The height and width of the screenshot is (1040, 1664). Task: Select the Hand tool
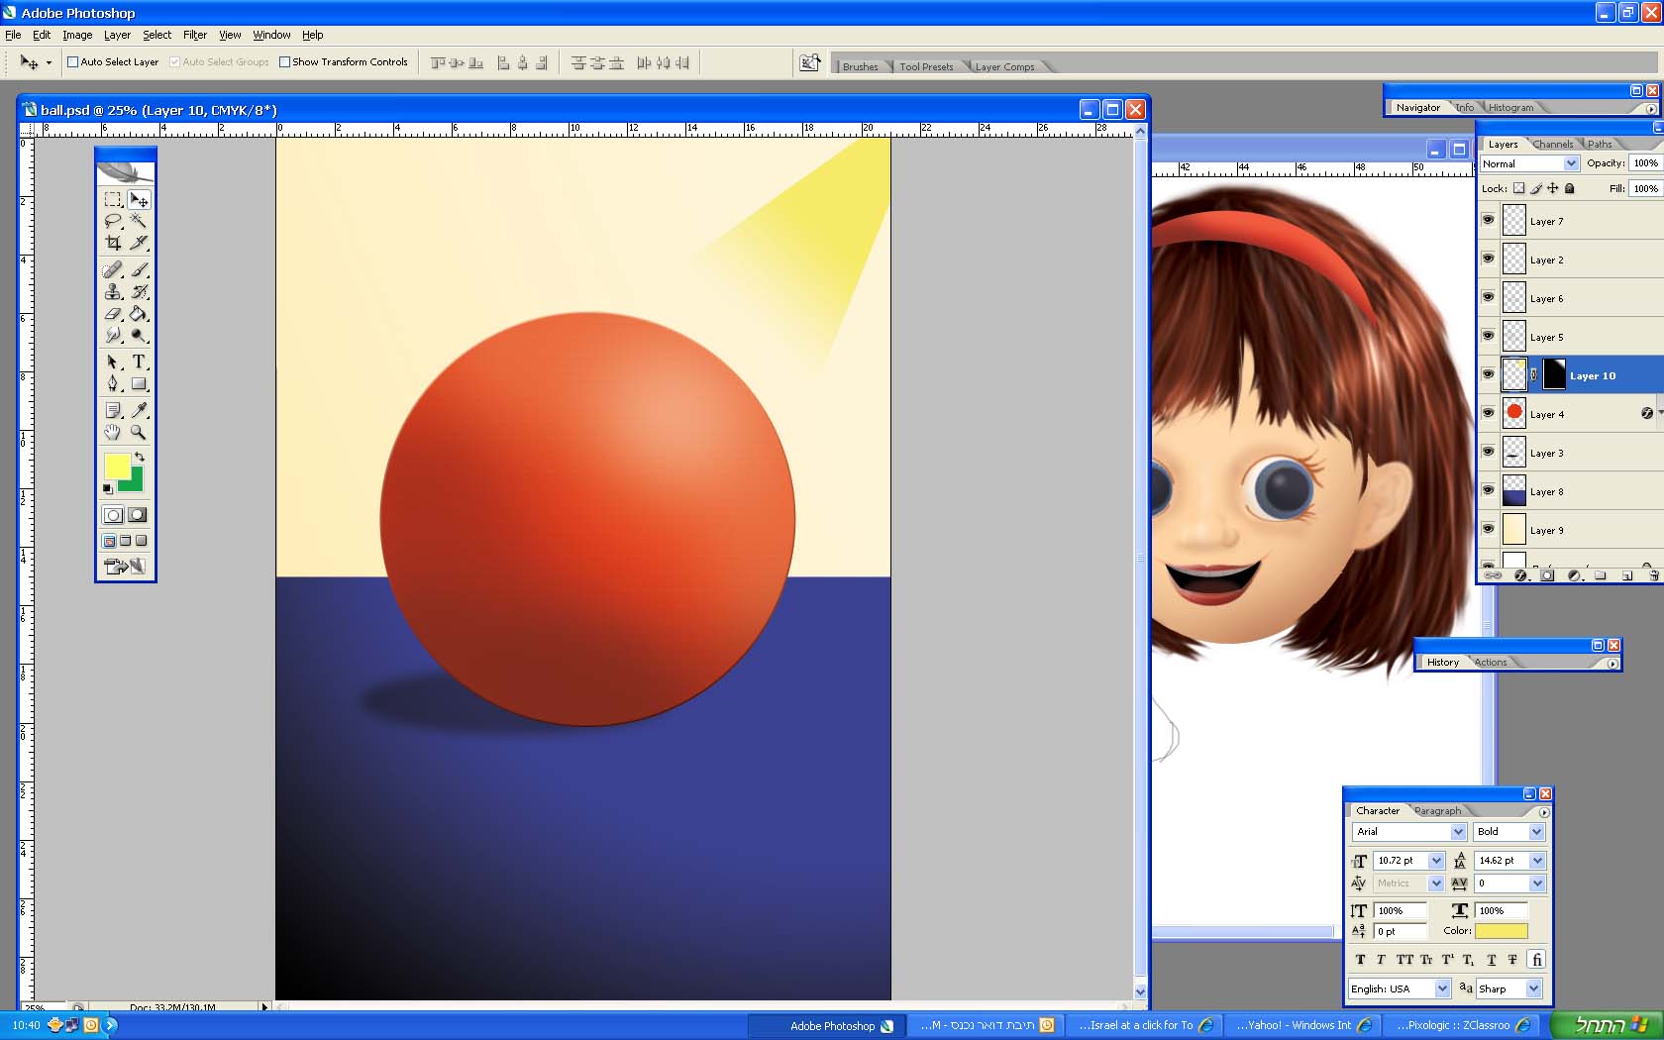113,433
